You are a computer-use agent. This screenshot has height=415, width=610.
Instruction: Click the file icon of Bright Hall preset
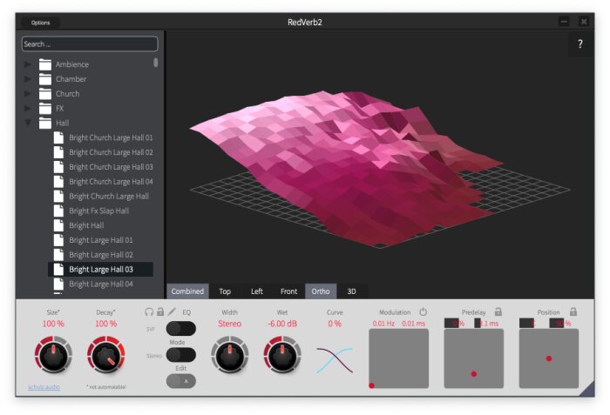(58, 225)
